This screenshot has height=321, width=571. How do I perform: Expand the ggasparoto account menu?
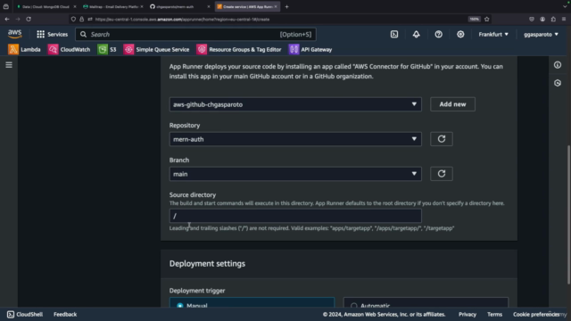pyautogui.click(x=541, y=34)
